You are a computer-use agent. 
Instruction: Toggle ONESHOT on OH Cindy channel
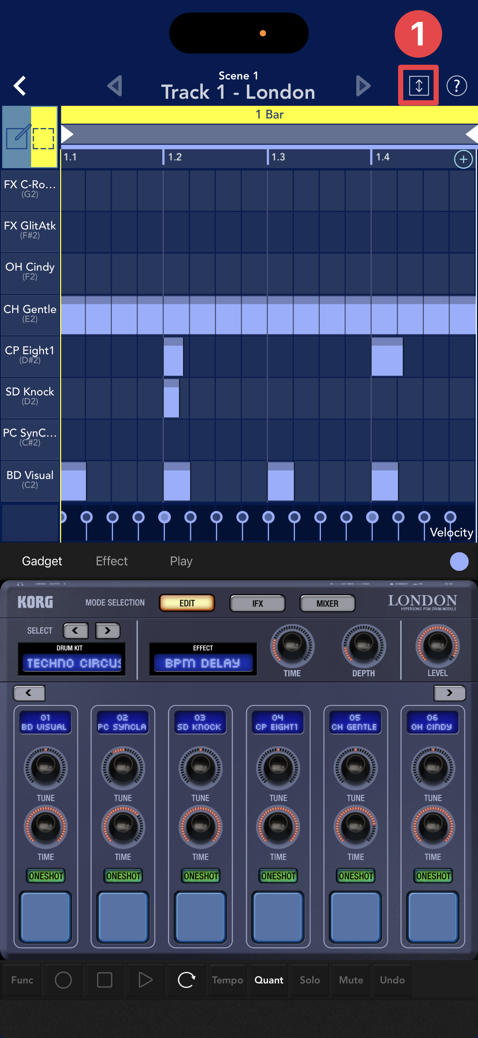[x=433, y=876]
